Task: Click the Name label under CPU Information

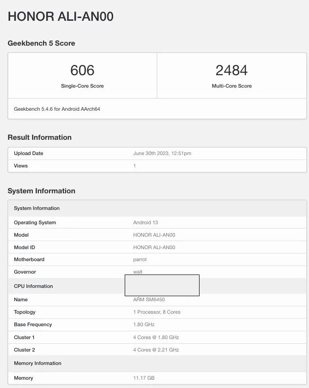Action: pos(21,299)
